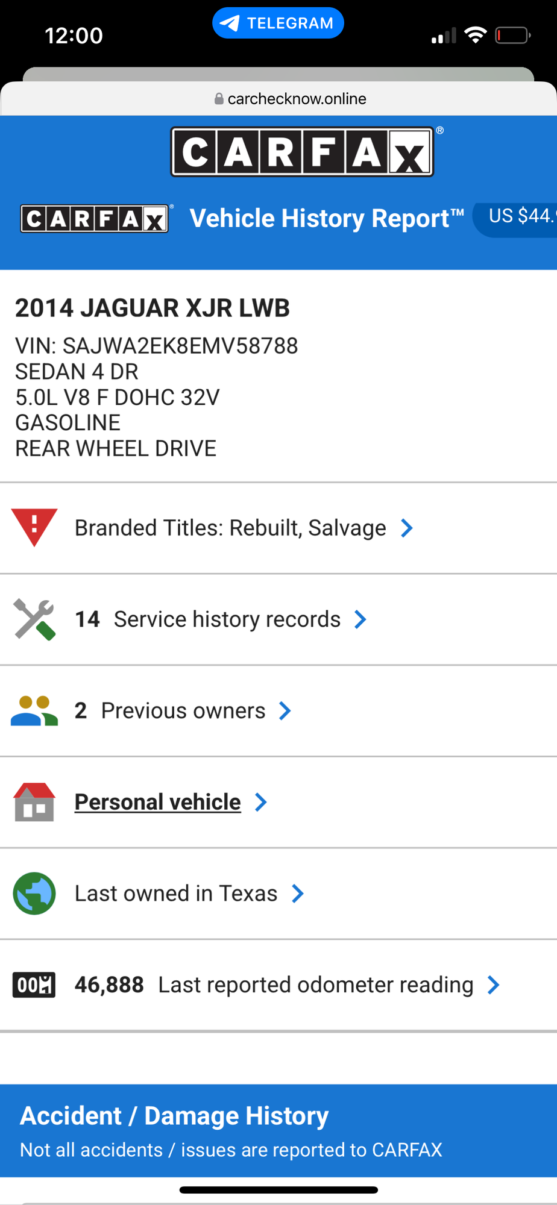
Task: Expand the Last owned in Texas chevron
Action: point(298,894)
